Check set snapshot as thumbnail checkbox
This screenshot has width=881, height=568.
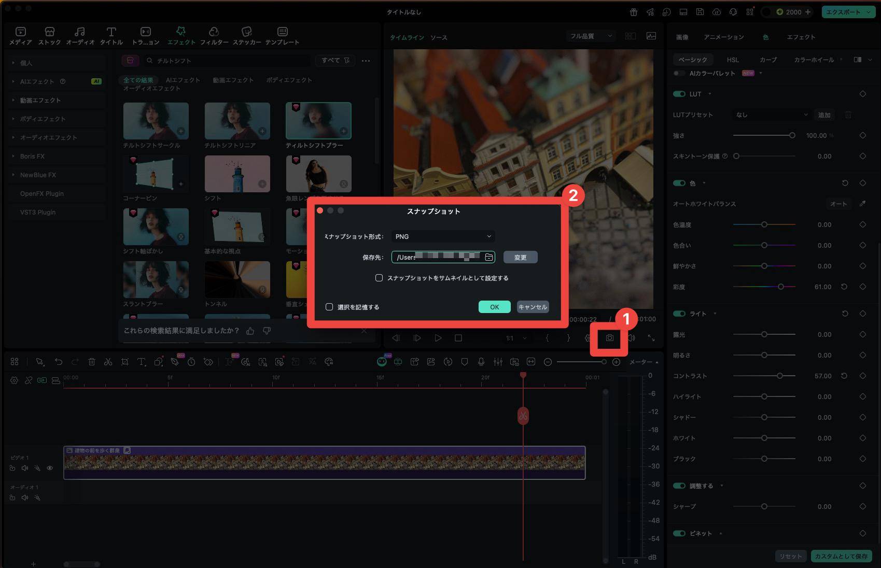pyautogui.click(x=379, y=278)
